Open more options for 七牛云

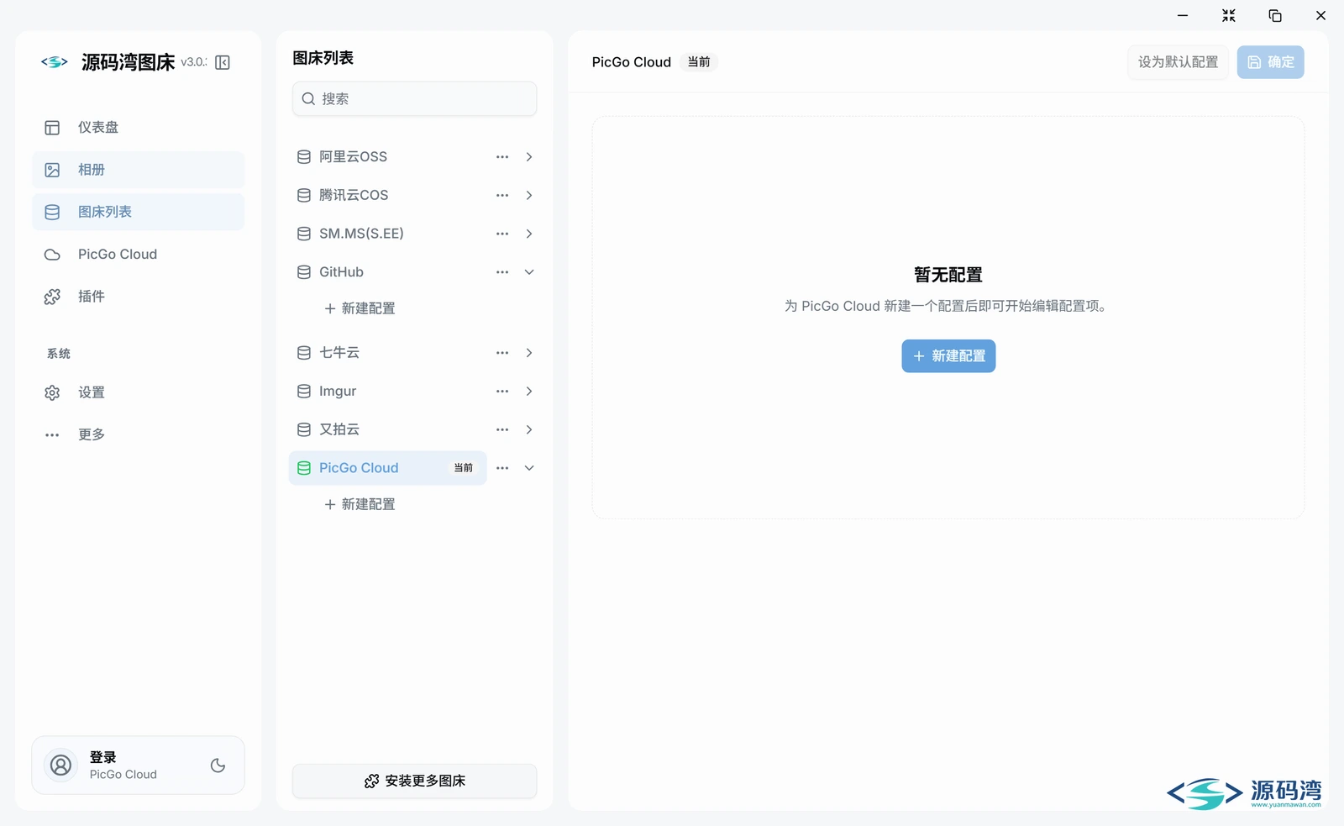click(502, 353)
